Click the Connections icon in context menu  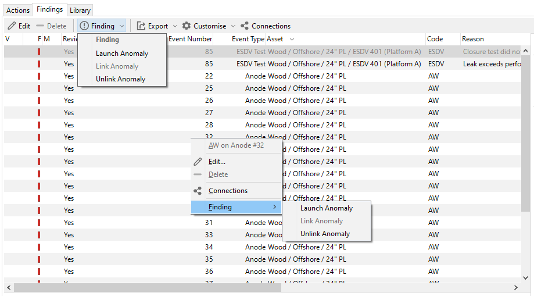[198, 191]
